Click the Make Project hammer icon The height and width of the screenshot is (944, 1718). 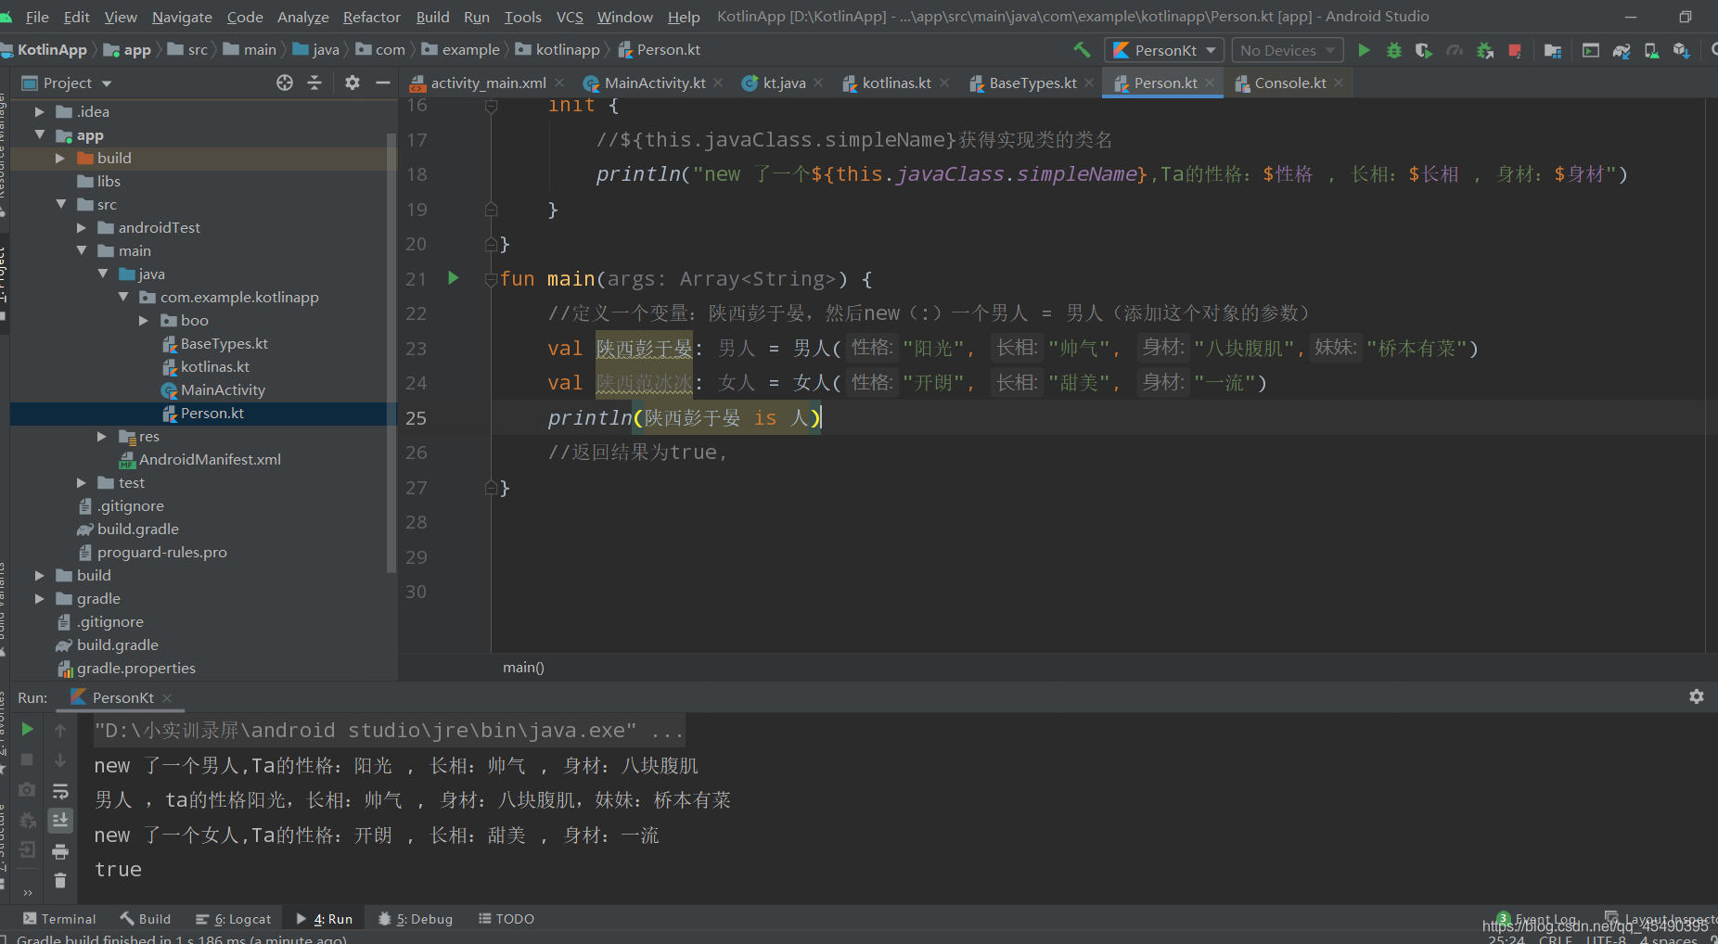click(x=1081, y=50)
